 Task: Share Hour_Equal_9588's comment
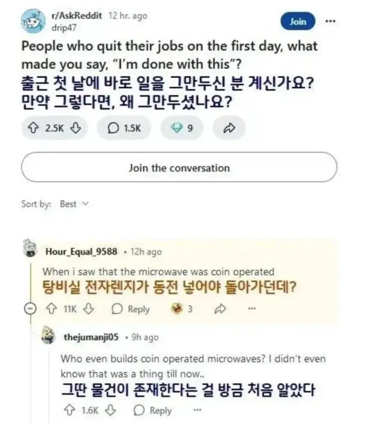click(x=220, y=309)
